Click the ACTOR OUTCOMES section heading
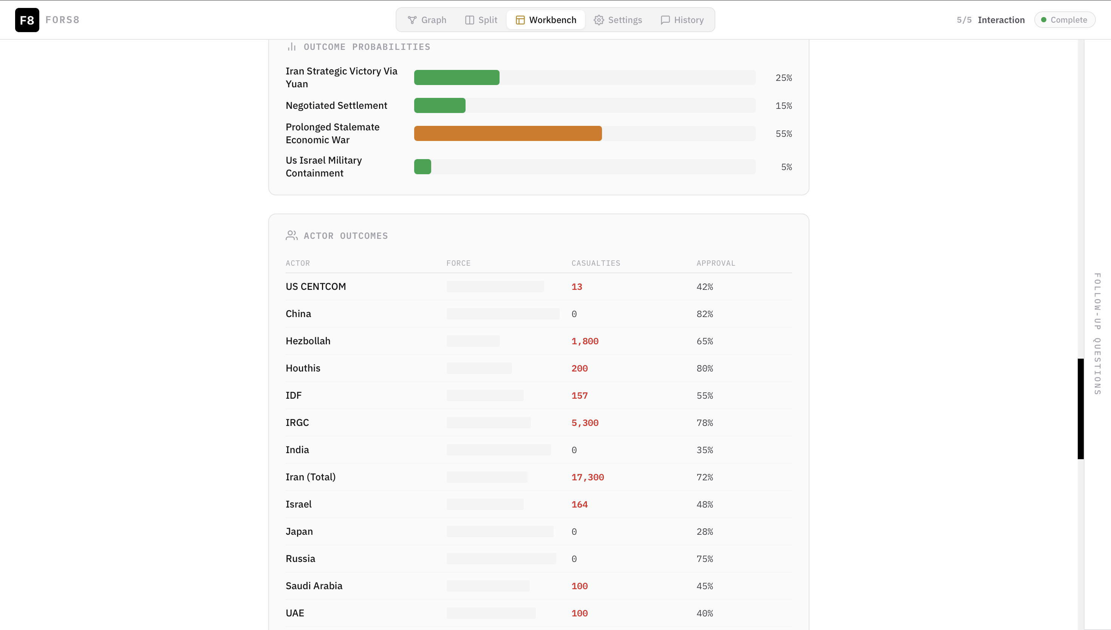The width and height of the screenshot is (1111, 630). [346, 236]
